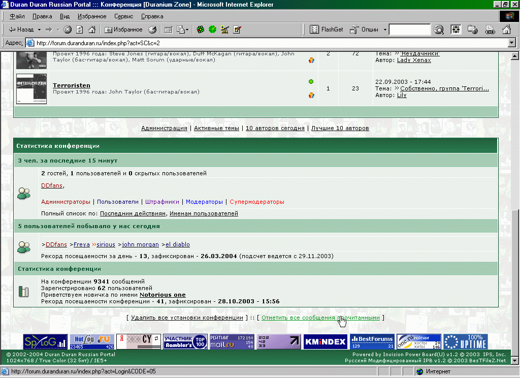The height and width of the screenshot is (378, 520).
Task: Click the Terroristen forum link
Action: point(72,85)
